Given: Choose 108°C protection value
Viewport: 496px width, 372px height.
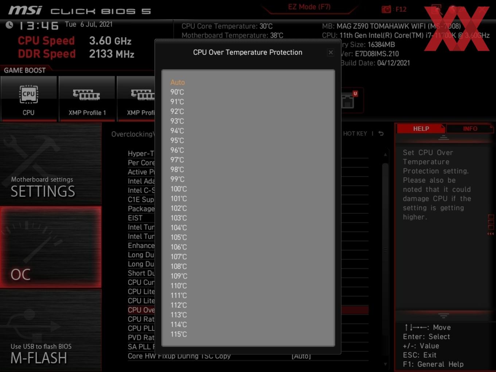Looking at the screenshot, I should coord(179,267).
